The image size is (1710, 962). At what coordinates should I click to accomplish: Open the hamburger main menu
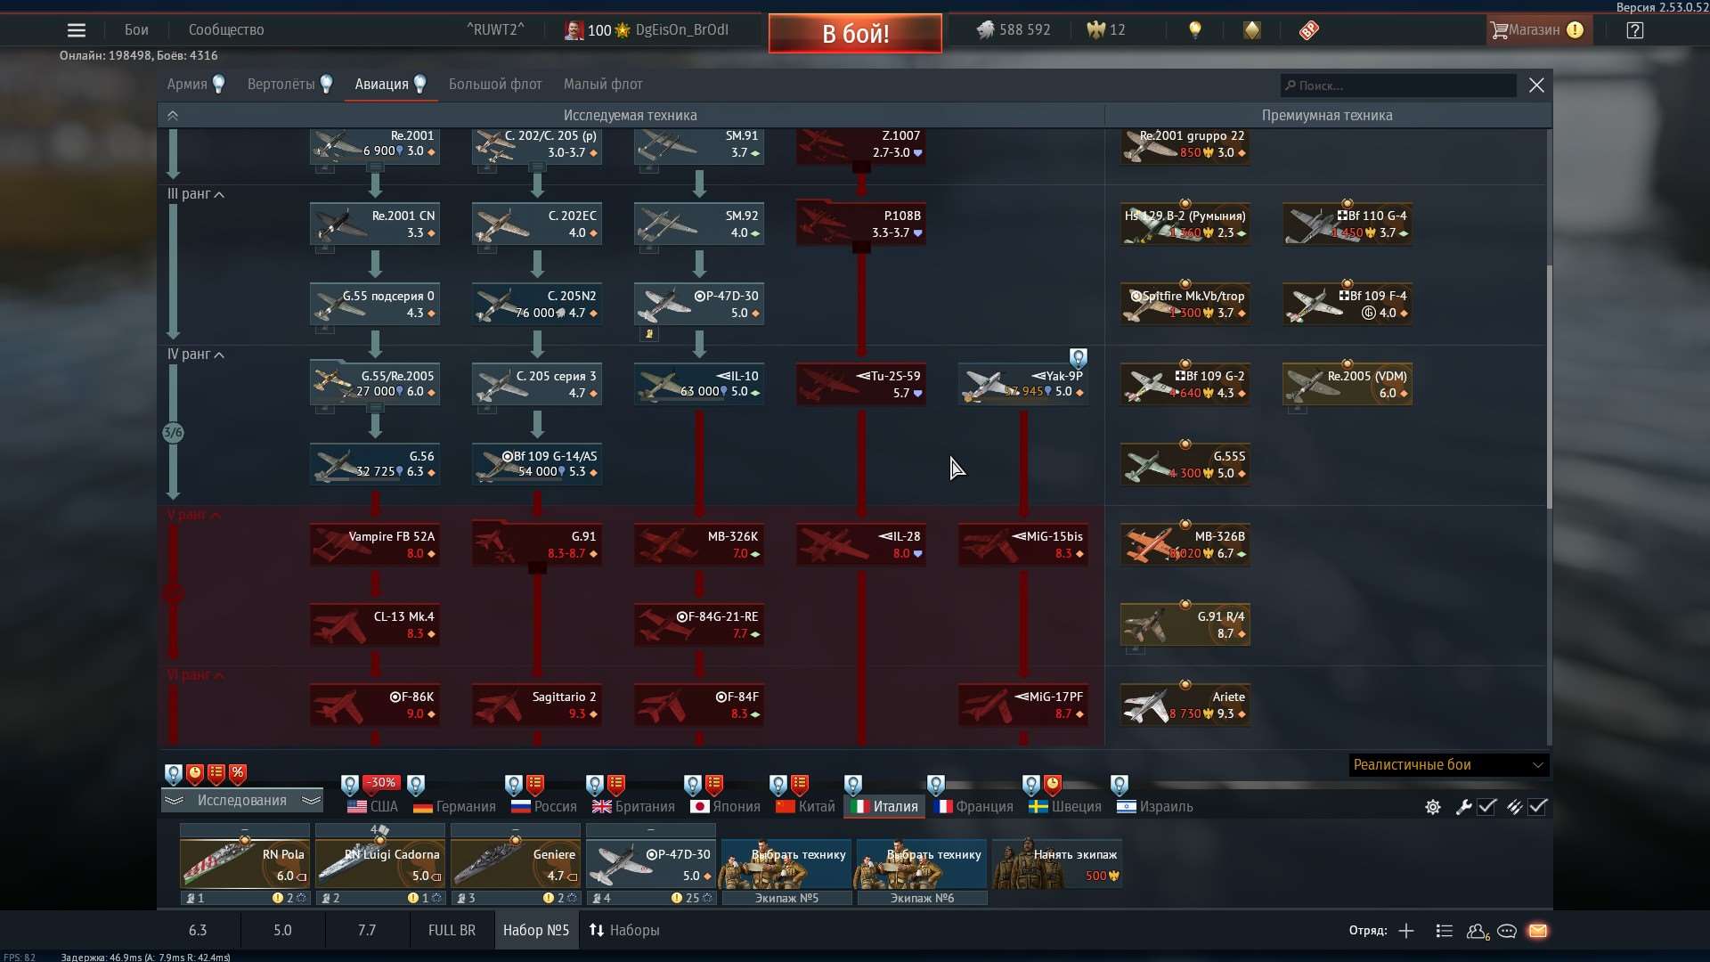(77, 30)
